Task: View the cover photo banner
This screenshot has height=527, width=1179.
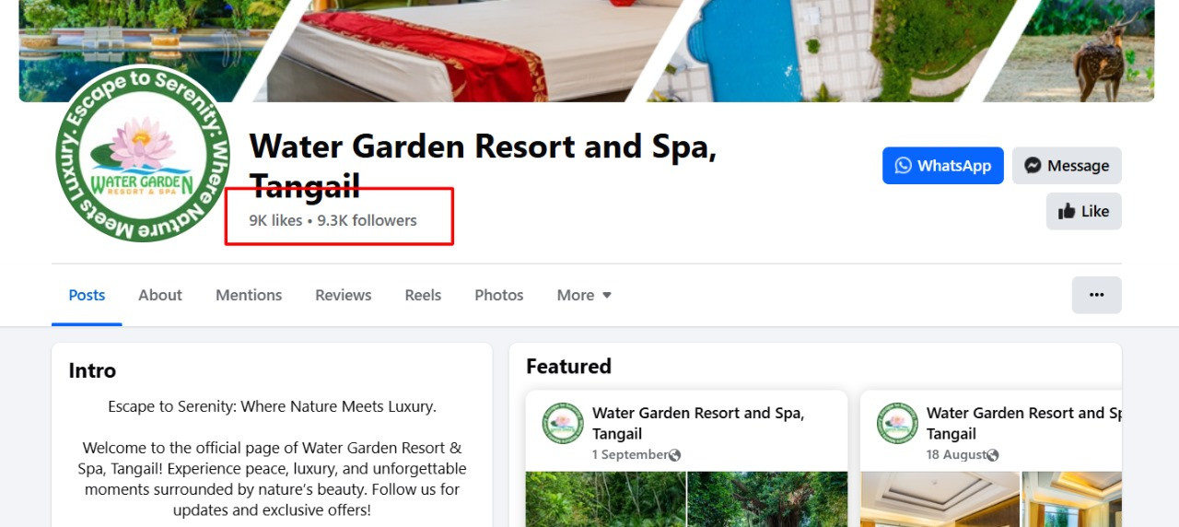Action: pos(587,51)
